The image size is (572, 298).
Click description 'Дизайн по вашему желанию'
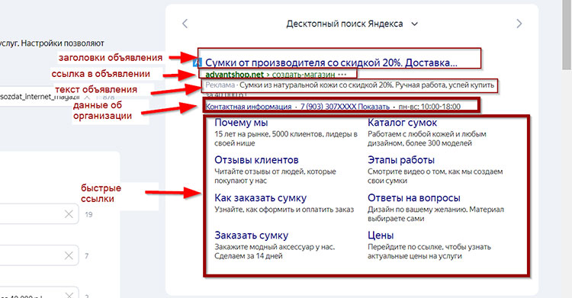point(435,214)
